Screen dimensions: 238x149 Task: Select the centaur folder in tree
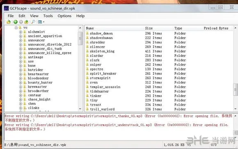(x=34, y=95)
